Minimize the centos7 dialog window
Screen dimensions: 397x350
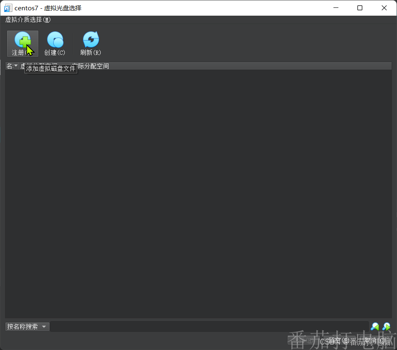(336, 8)
